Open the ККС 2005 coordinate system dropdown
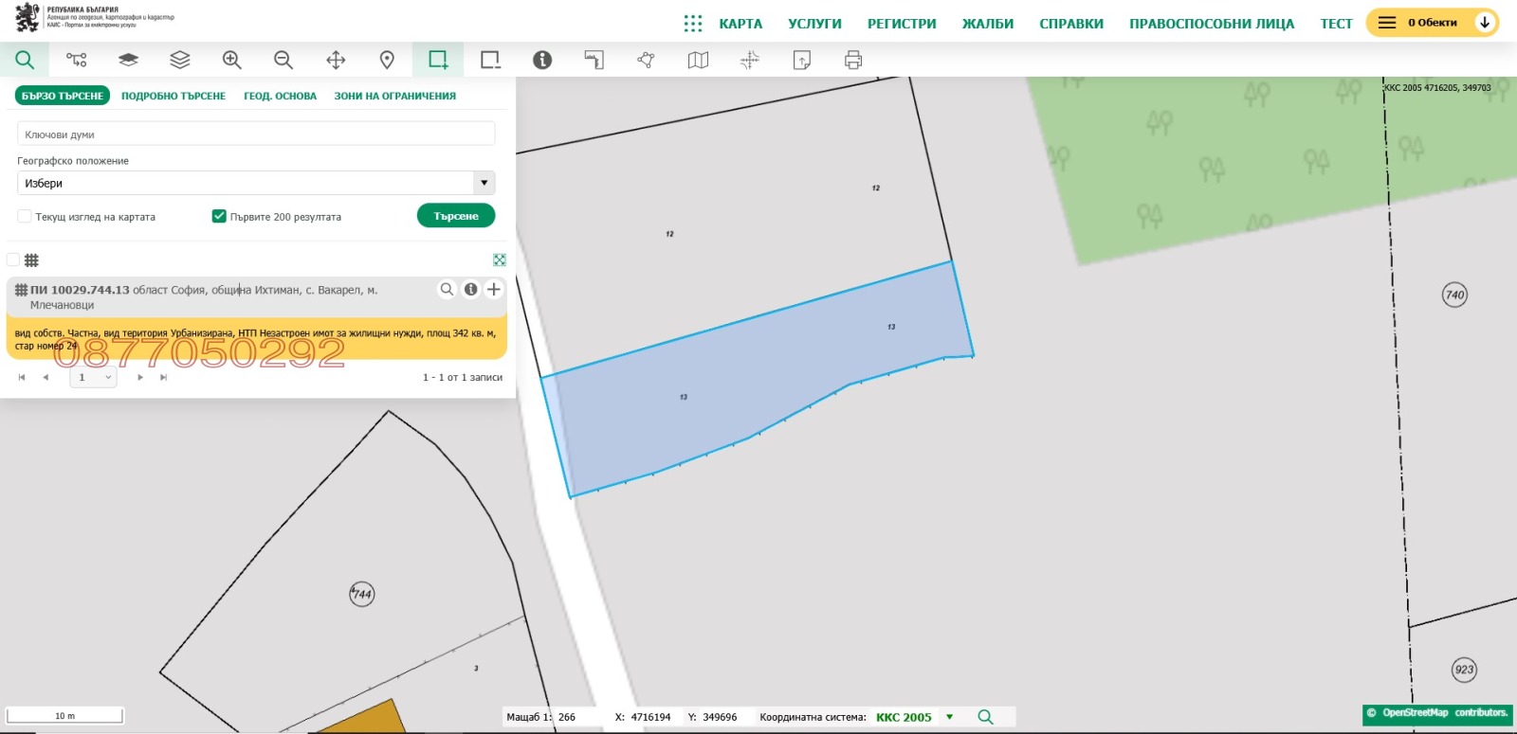 click(949, 717)
